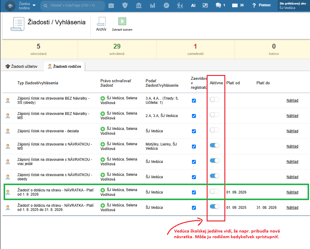Disable Aktívne toggle for NÁVRATKOU obedy row

point(214,176)
